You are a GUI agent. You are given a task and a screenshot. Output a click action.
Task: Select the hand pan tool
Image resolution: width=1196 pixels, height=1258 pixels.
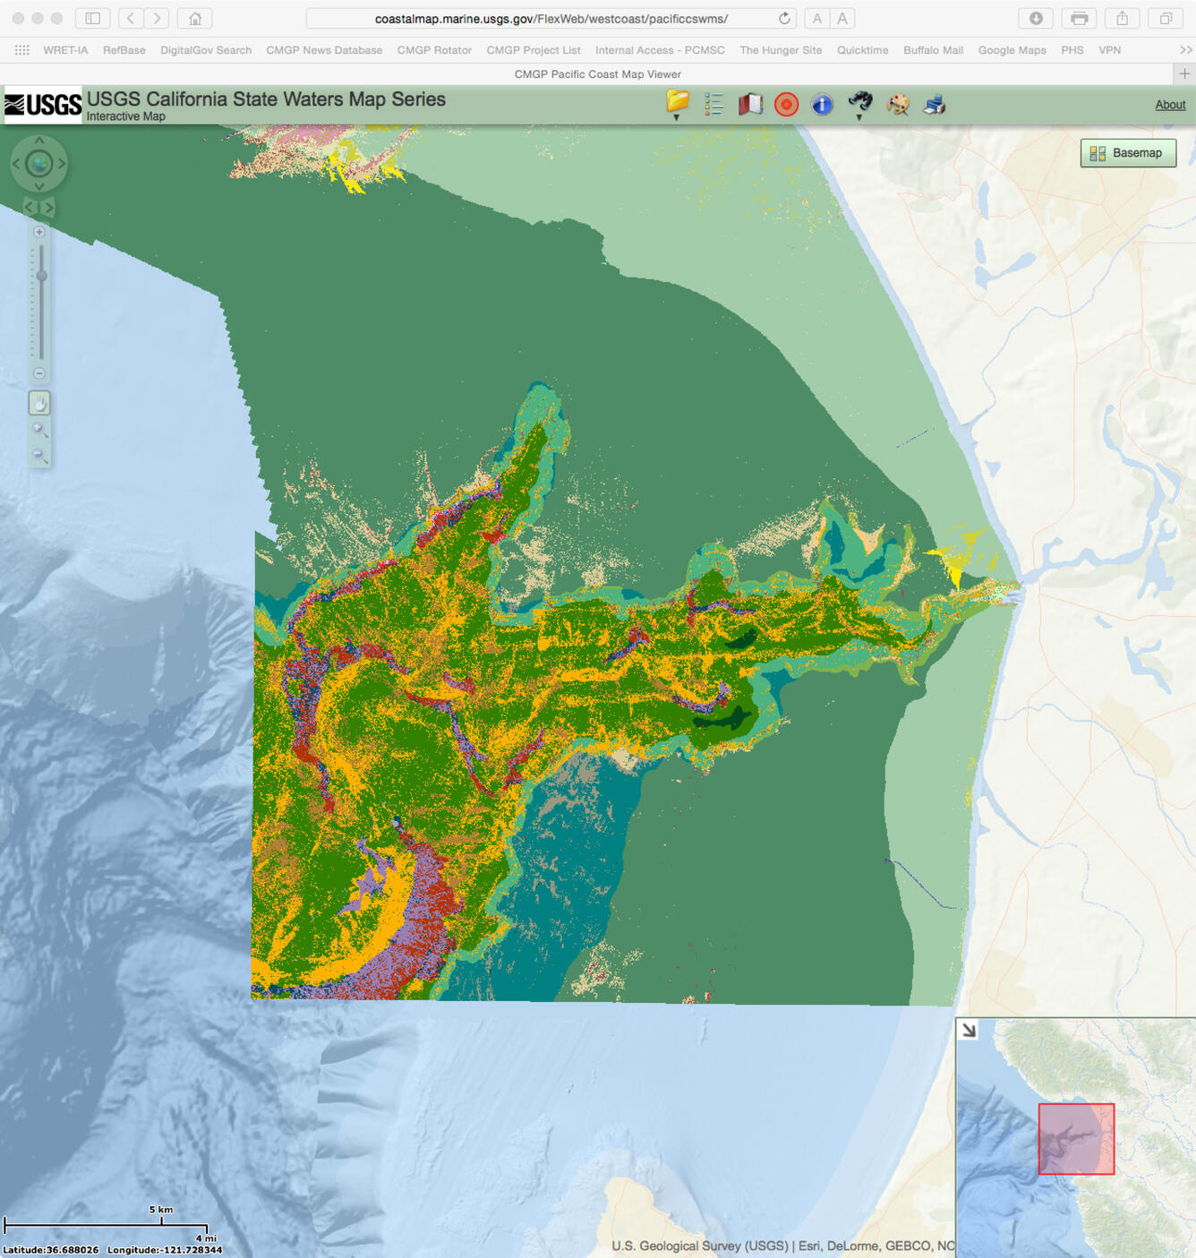pos(39,403)
